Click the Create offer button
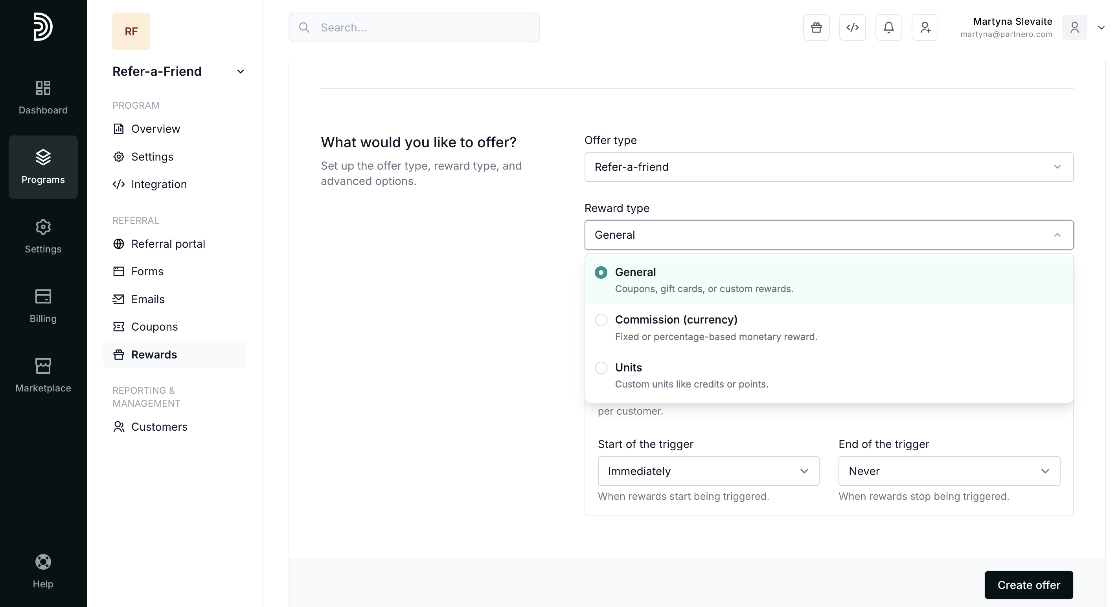 click(x=1028, y=585)
